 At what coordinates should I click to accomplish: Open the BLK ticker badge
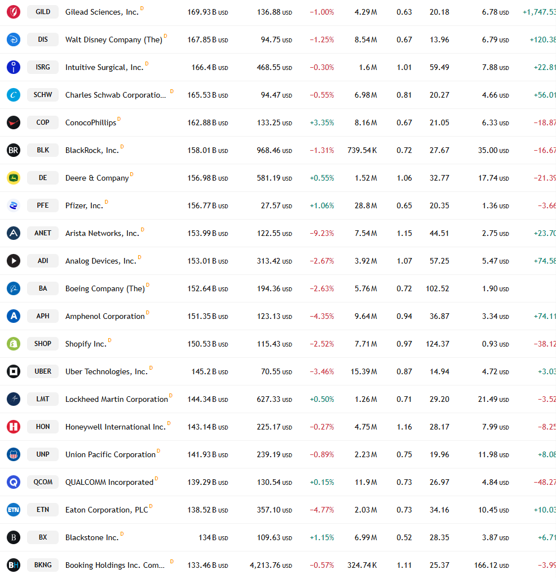(43, 150)
